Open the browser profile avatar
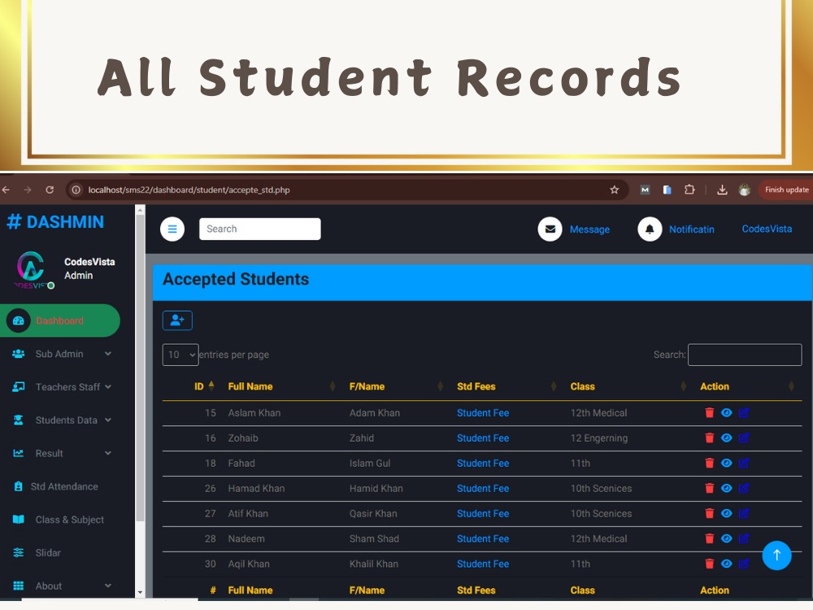Image resolution: width=813 pixels, height=610 pixels. click(745, 190)
